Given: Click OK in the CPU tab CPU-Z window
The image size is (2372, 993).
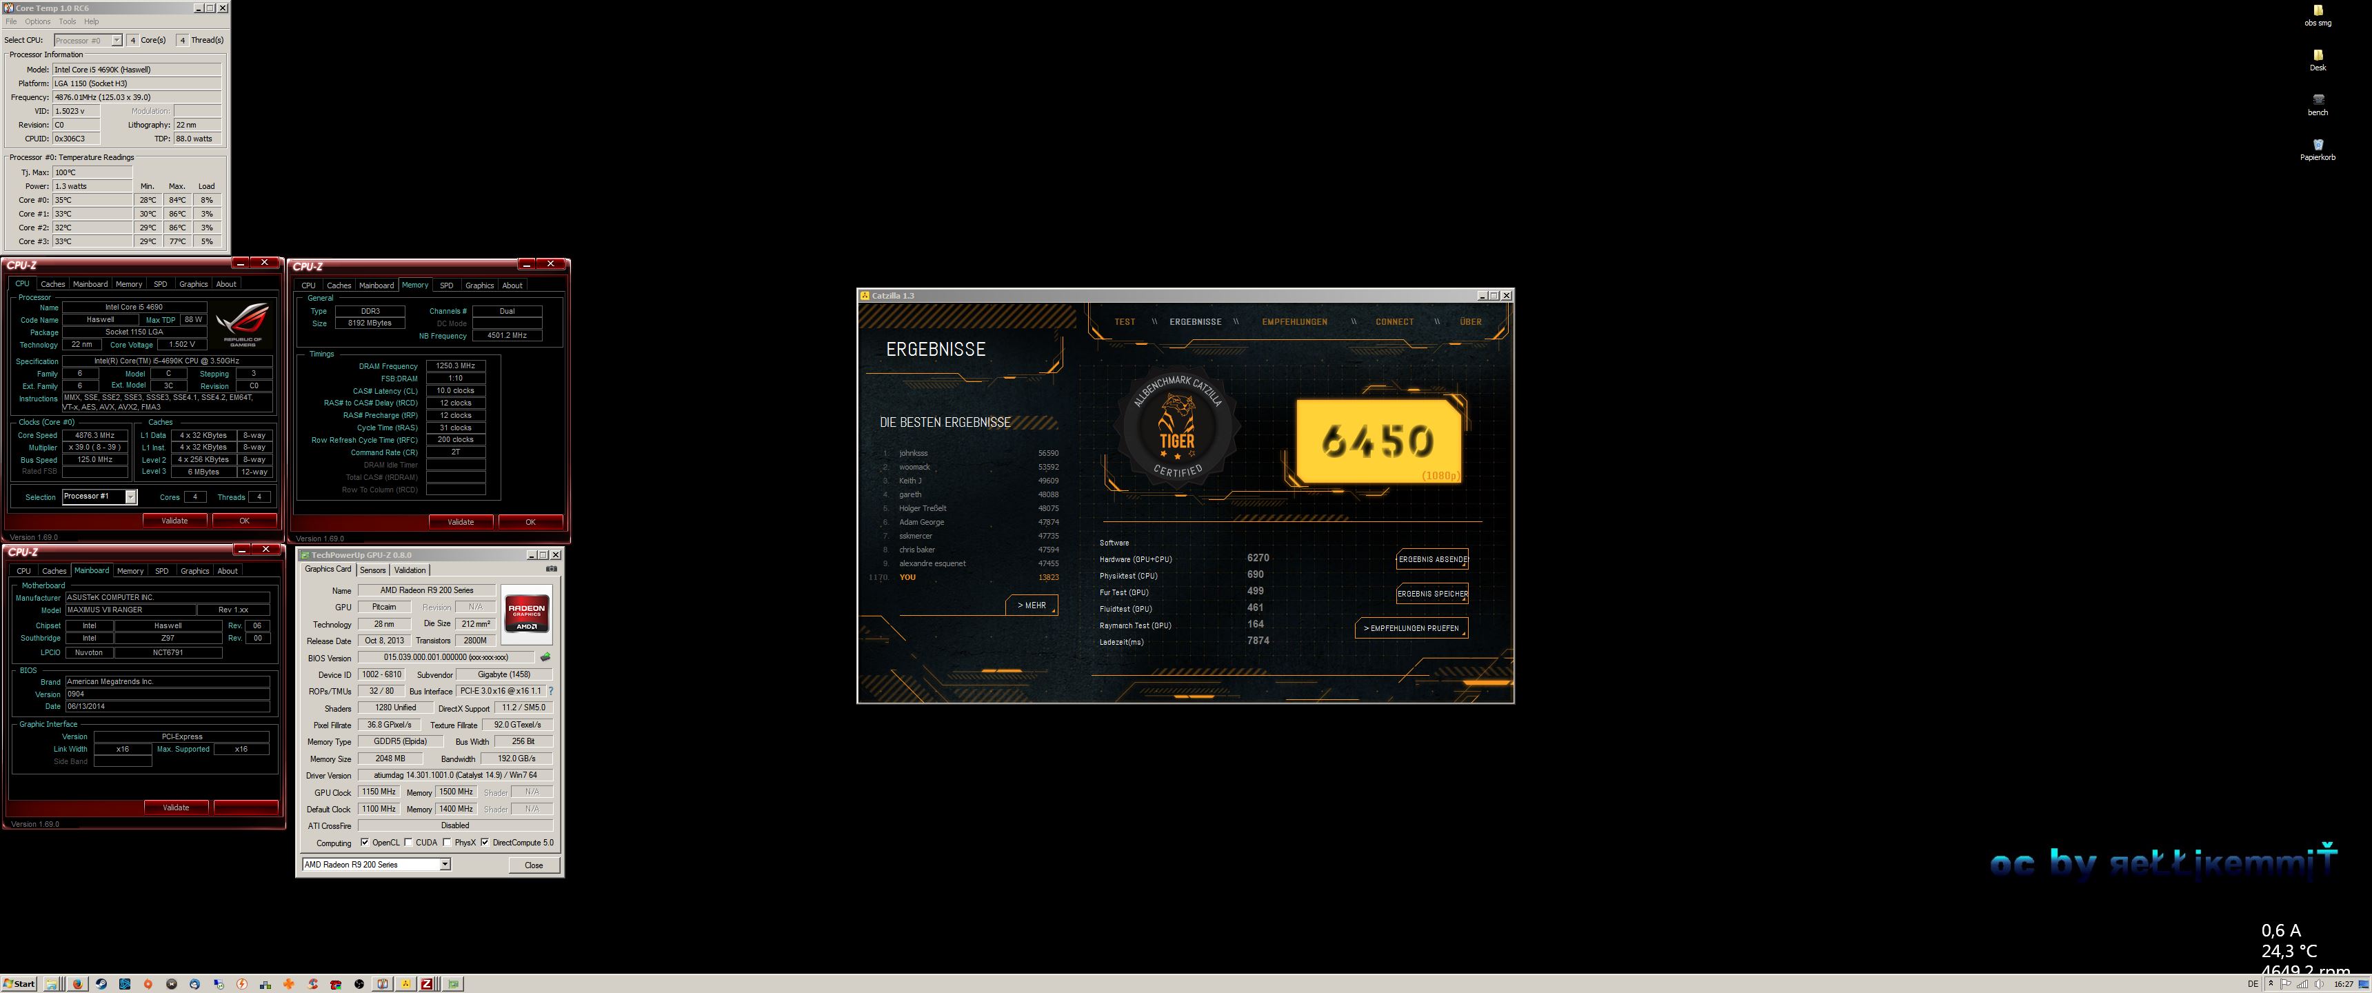Looking at the screenshot, I should [x=244, y=521].
